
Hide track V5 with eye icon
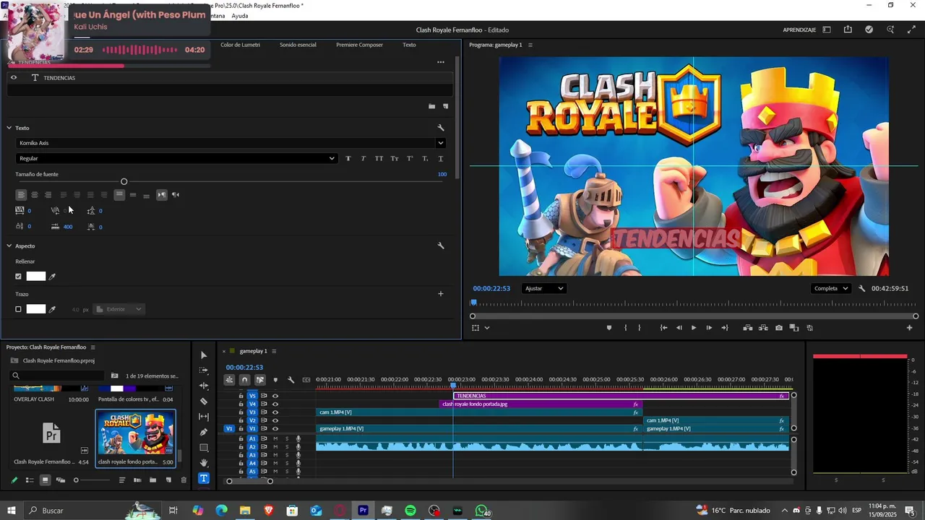point(275,396)
